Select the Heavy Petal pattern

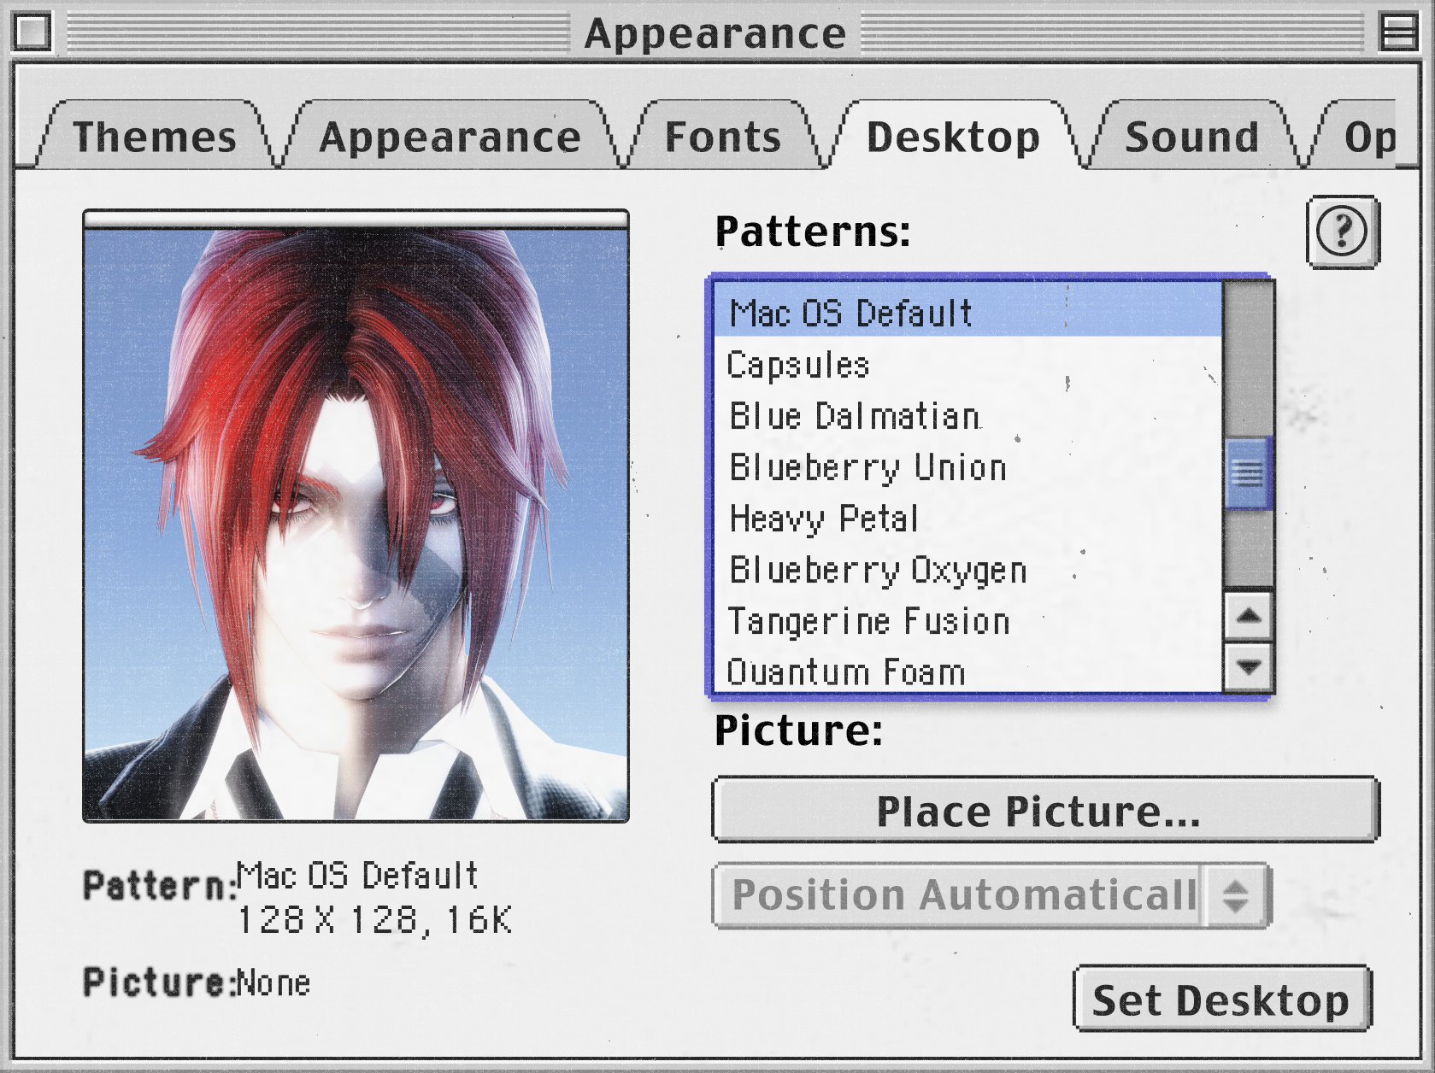[968, 518]
